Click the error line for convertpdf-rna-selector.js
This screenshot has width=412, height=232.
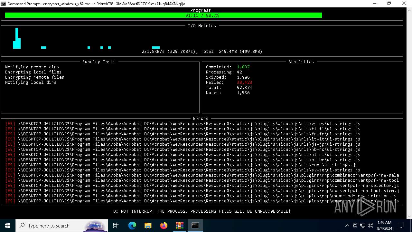202,185
